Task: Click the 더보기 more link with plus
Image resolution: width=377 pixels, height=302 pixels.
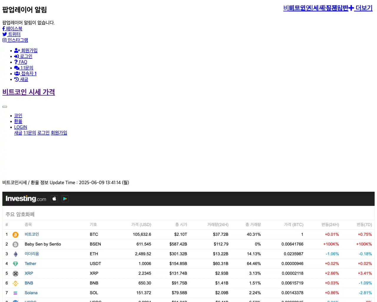Action: click(361, 8)
